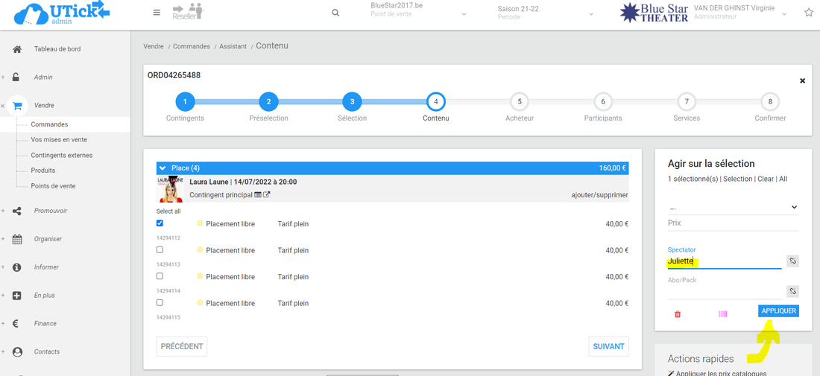Click the red trash delete icon
Viewport: 820px width, 376px height.
(x=678, y=314)
